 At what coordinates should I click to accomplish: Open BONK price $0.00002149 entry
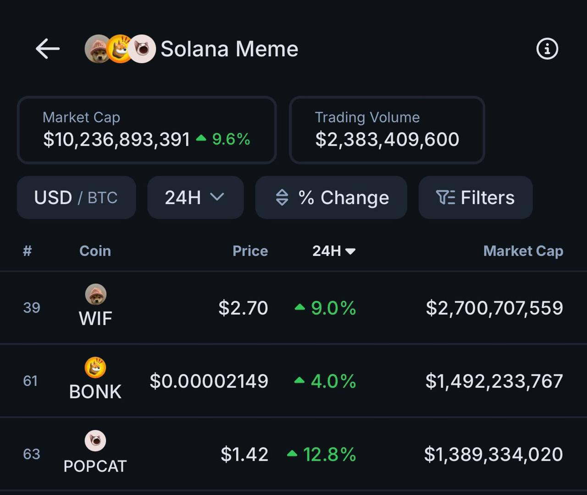[209, 381]
